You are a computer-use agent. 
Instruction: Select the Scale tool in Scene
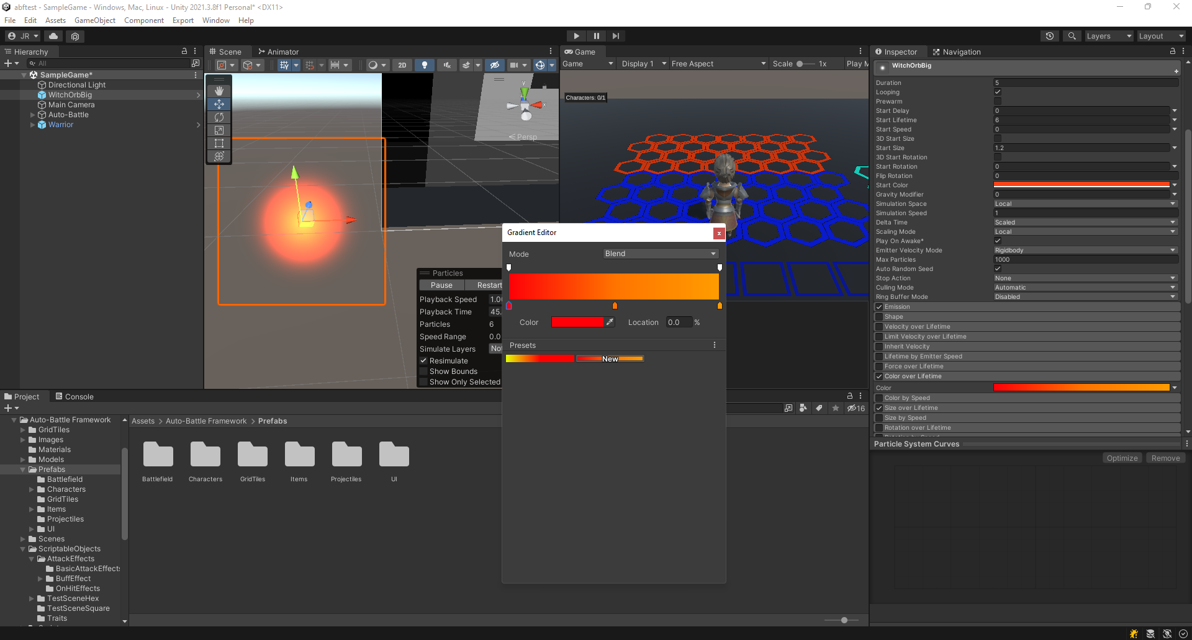pos(219,130)
